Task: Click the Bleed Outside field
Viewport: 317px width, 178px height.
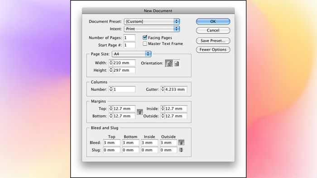Action: click(x=168, y=142)
